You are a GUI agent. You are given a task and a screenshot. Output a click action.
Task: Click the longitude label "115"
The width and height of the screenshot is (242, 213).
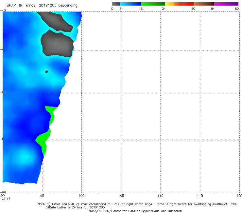pyautogui.click(x=200, y=196)
